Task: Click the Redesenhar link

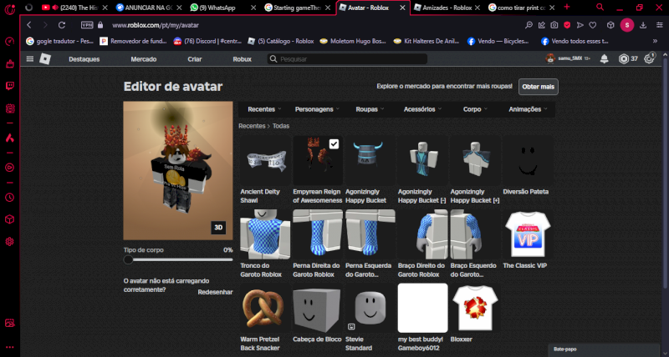Action: (x=215, y=292)
